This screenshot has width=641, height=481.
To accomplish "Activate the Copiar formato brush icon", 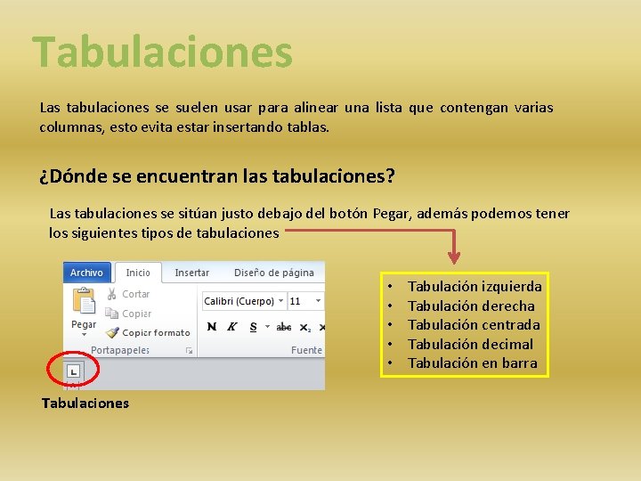I will [112, 332].
